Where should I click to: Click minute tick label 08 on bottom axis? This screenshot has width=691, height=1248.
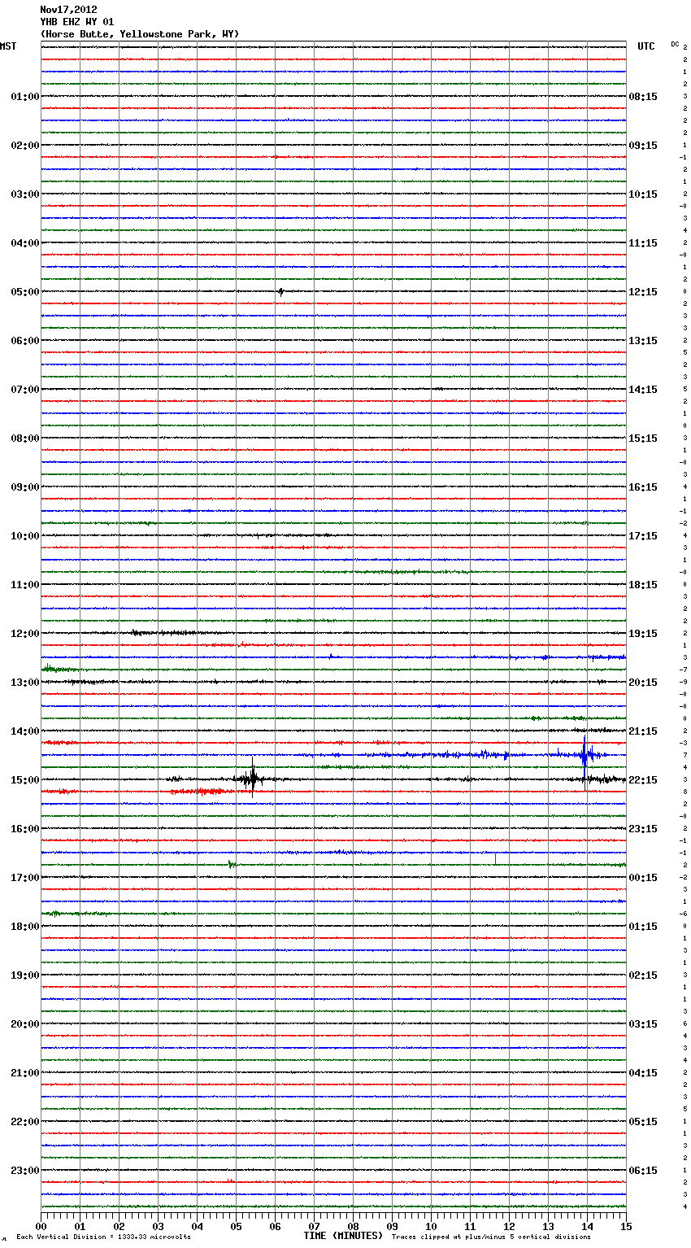click(353, 1226)
